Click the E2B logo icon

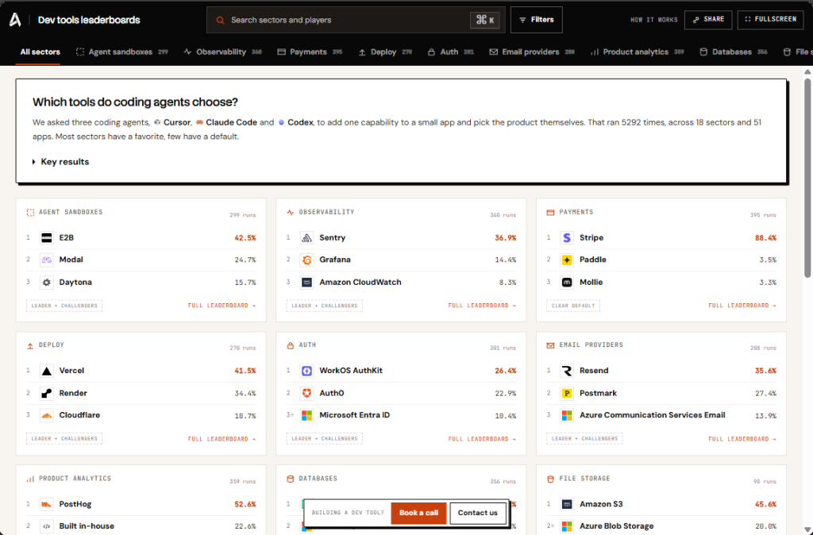point(47,238)
